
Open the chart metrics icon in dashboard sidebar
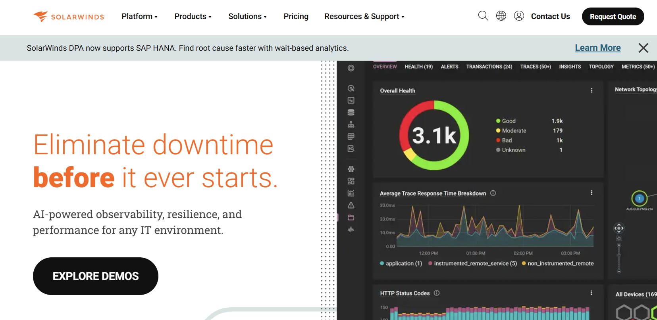coord(351,193)
